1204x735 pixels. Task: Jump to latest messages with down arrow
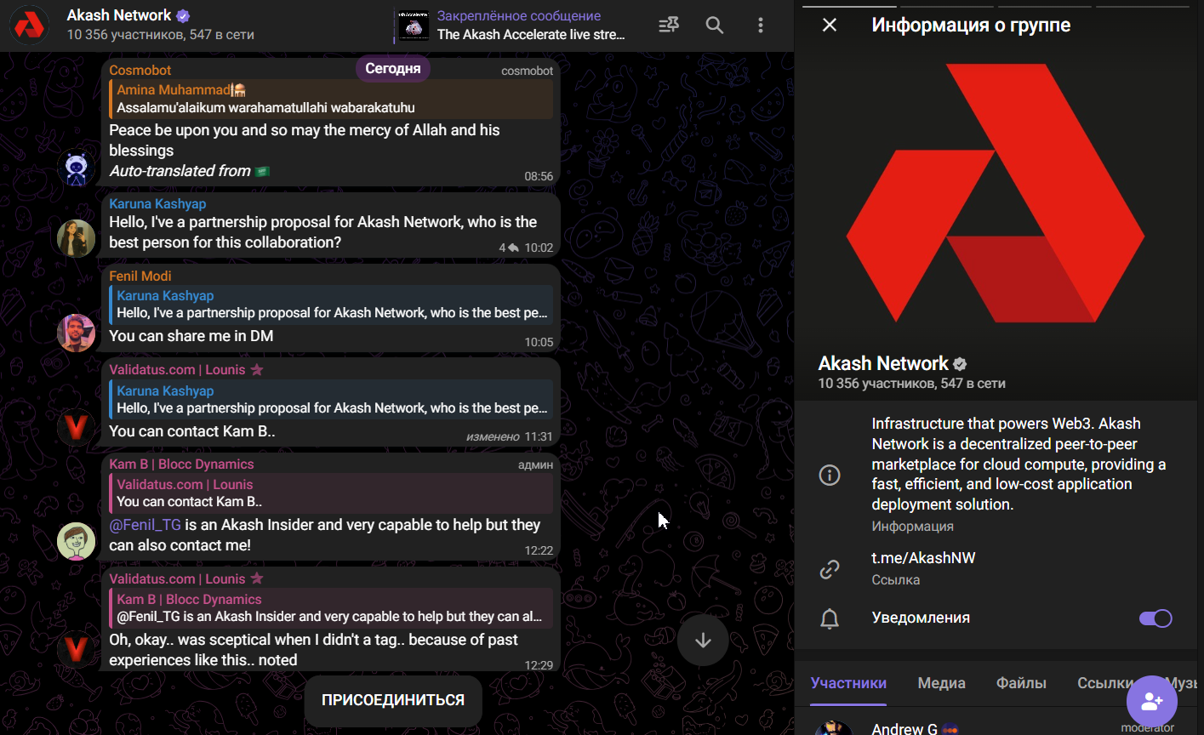click(703, 641)
